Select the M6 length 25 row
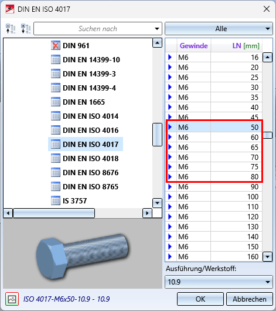This screenshot has height=311, width=276. tap(214, 77)
